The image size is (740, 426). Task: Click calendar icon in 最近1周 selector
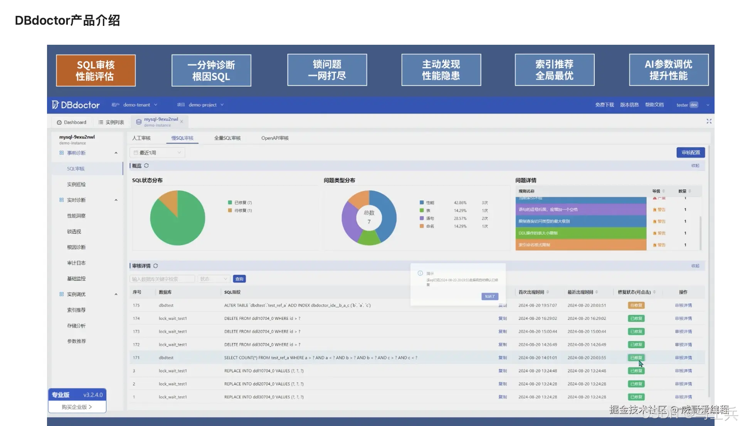coord(136,153)
